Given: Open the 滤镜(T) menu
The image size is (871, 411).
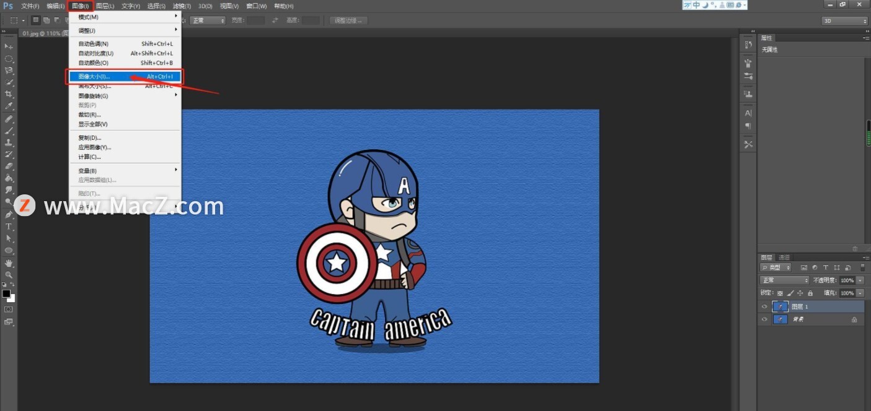Looking at the screenshot, I should point(182,6).
